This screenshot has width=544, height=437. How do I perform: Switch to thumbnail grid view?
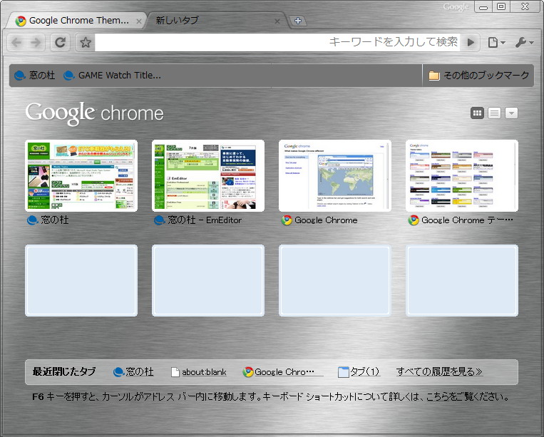pos(477,113)
